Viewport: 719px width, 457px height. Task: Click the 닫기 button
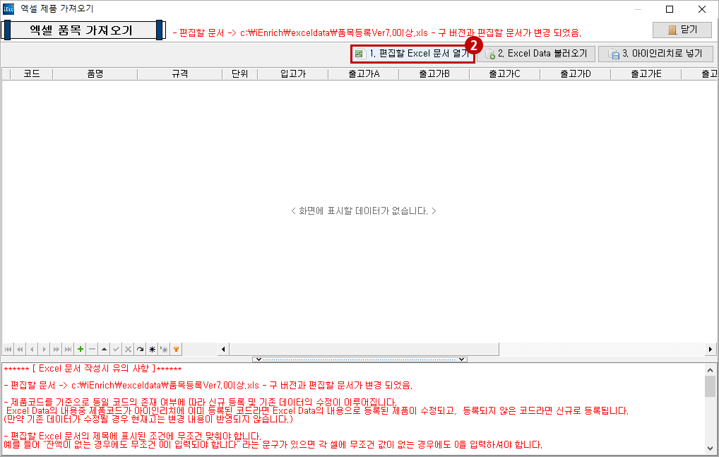coord(682,30)
